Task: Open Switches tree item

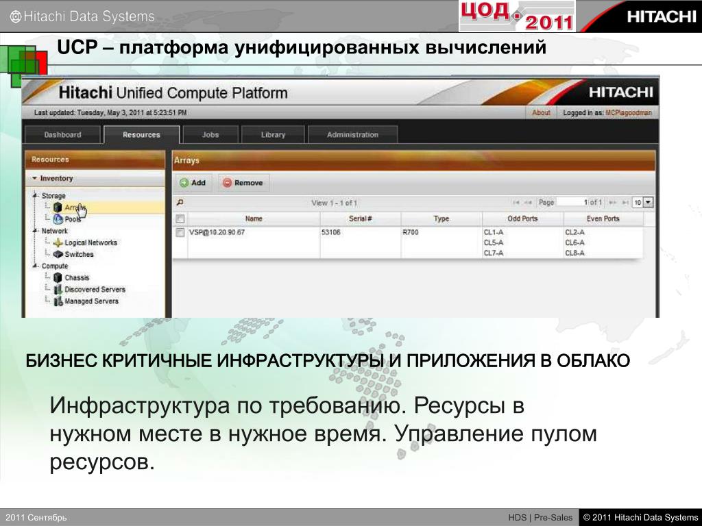Action: pyautogui.click(x=79, y=254)
